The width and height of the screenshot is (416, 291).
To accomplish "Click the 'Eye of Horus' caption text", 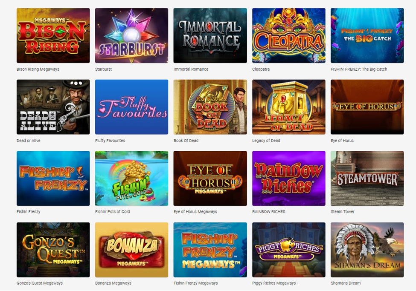I will (342, 141).
